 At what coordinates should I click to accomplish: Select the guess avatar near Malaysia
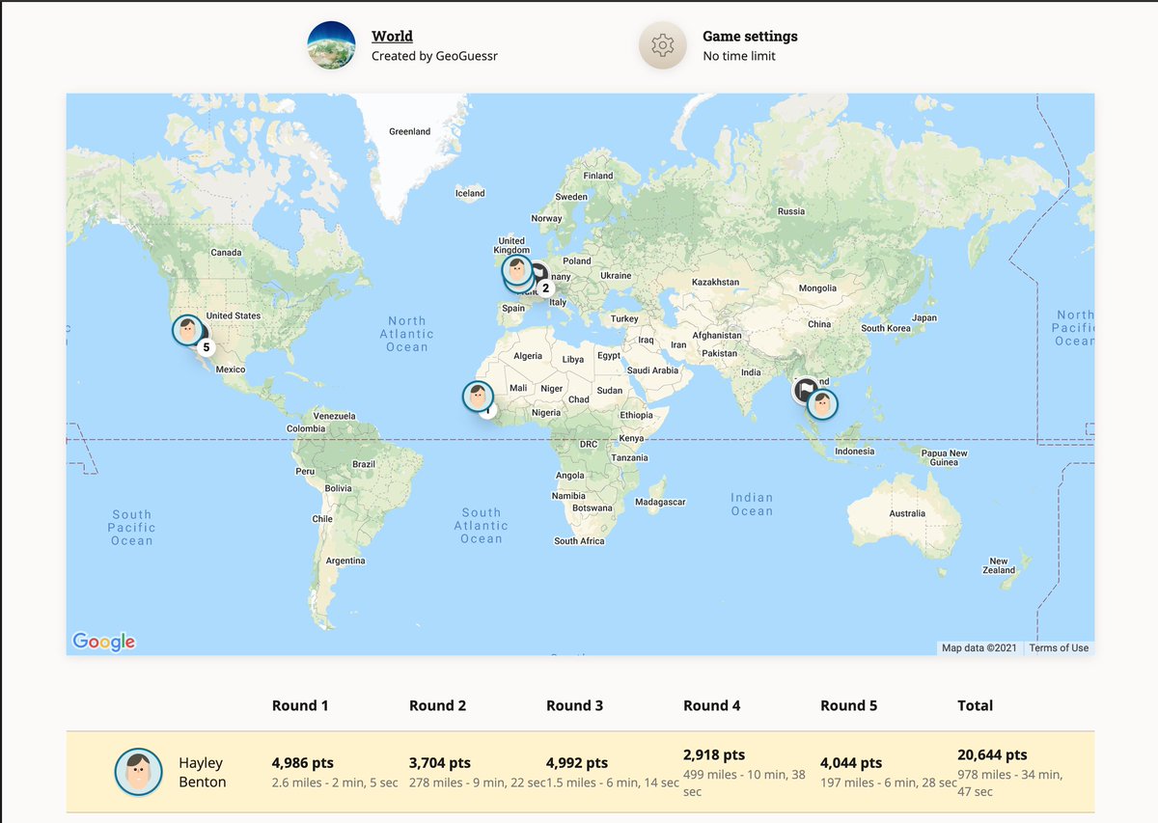pyautogui.click(x=822, y=404)
